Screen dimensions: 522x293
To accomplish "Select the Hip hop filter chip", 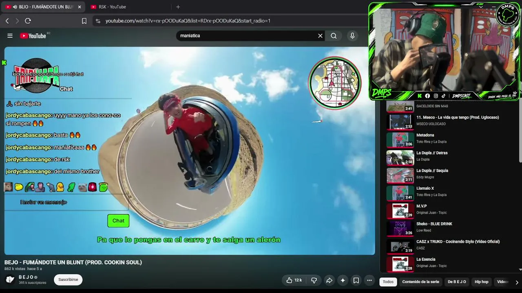I will [x=482, y=282].
